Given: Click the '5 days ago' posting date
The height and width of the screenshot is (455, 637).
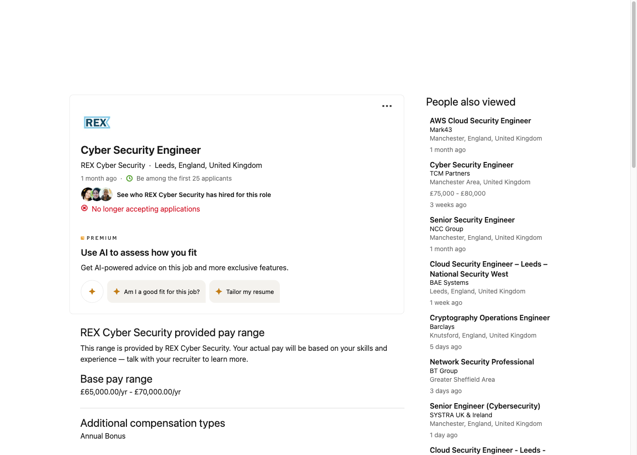Looking at the screenshot, I should [x=446, y=347].
